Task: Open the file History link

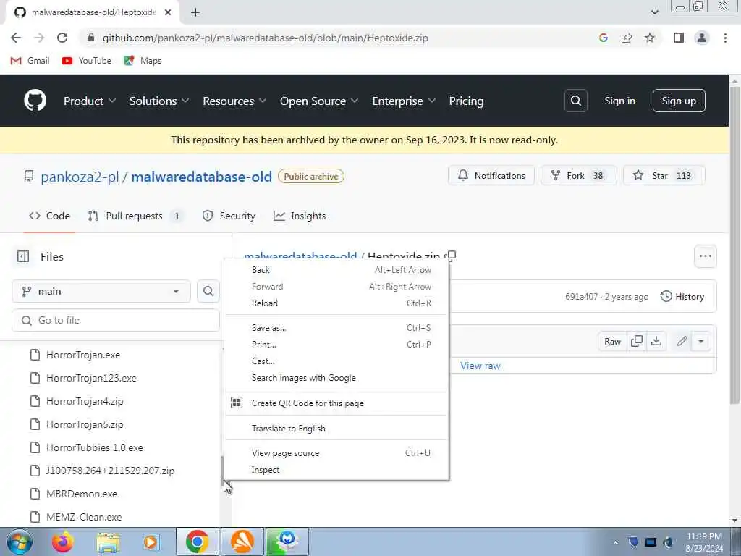Action: [682, 296]
